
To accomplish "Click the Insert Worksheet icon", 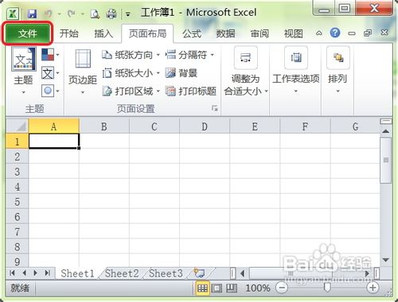I will coord(199,273).
